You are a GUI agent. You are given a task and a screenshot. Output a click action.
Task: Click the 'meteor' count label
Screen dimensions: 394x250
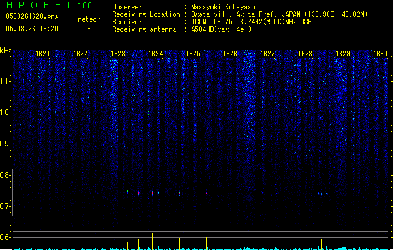pos(89,19)
